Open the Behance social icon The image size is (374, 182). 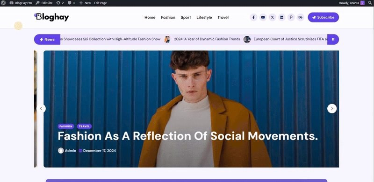[301, 17]
